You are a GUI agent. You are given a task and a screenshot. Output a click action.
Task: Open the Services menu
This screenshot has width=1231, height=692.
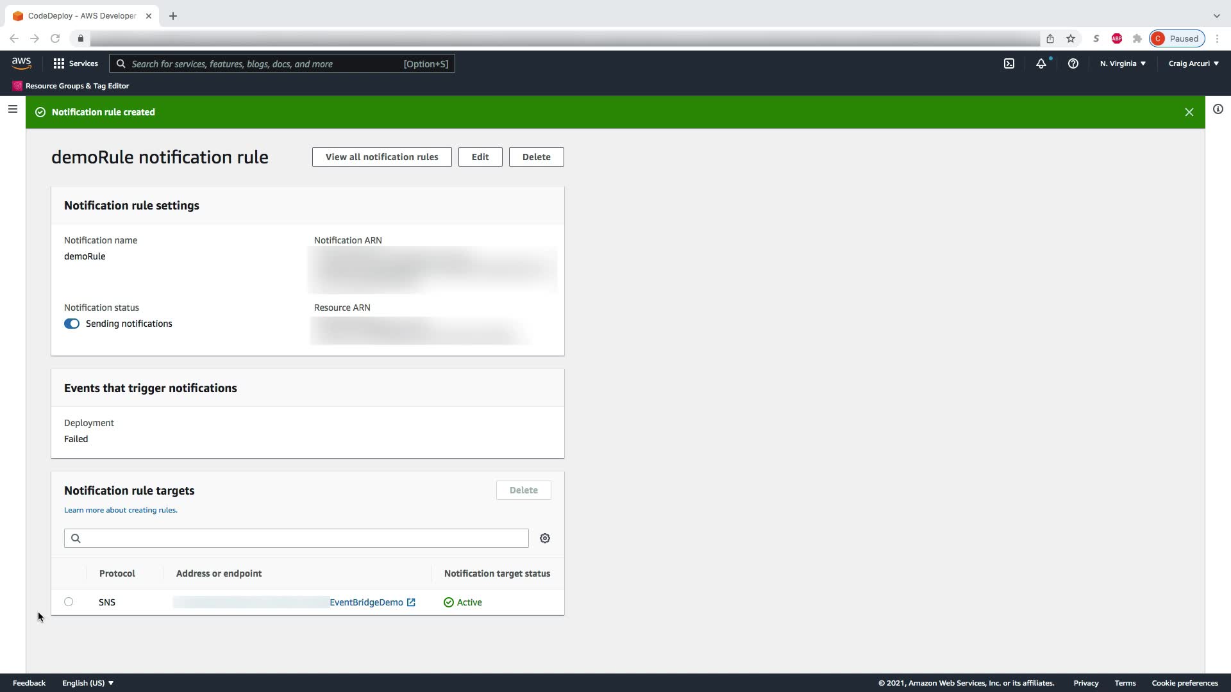[76, 63]
